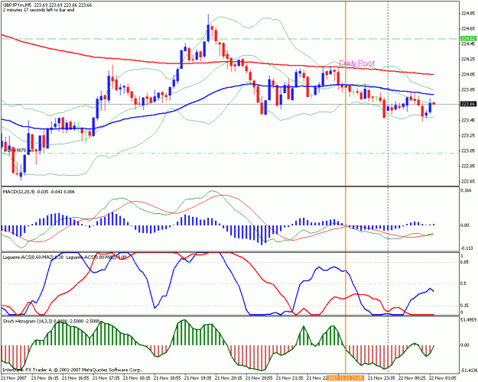Click the -51.4136 value on Stoch scale
Image resolution: width=478 pixels, height=382 pixels.
tap(469, 371)
